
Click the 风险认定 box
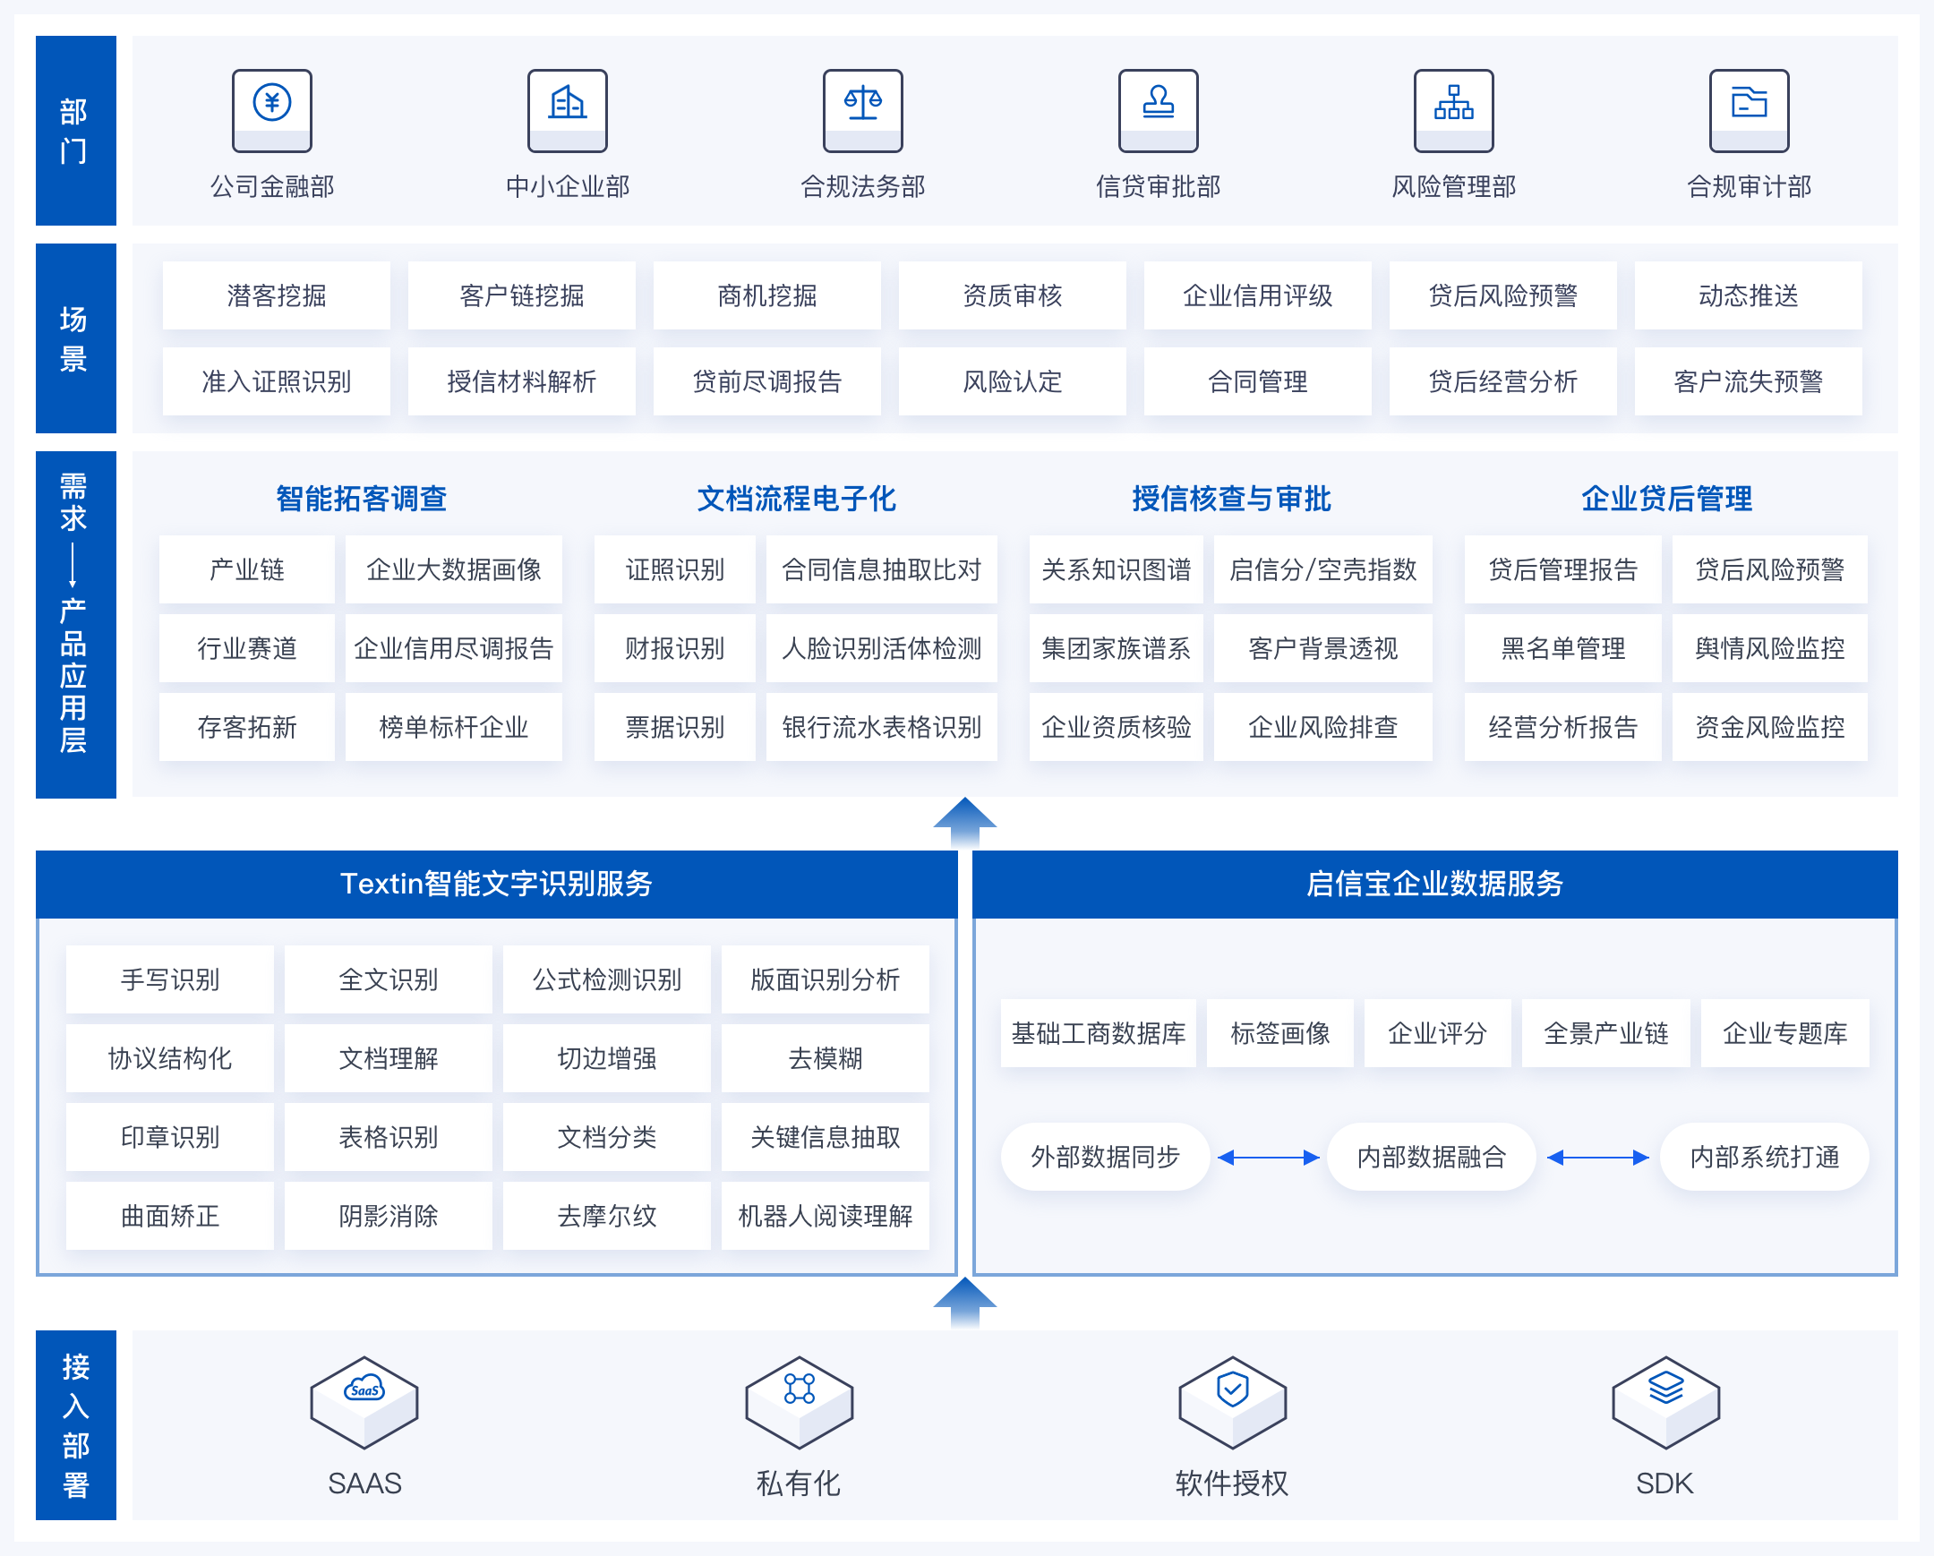point(1012,381)
